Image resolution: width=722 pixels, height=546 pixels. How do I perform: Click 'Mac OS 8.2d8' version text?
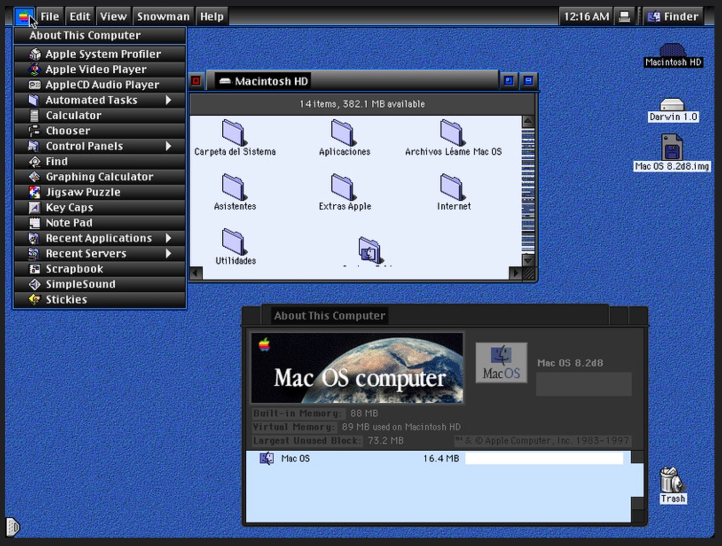click(570, 363)
